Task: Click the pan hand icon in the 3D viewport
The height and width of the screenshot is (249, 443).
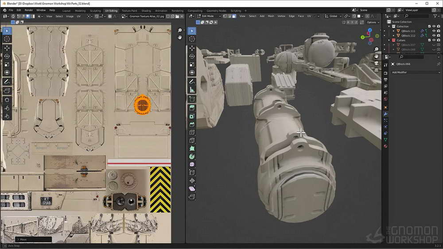Action: pyautogui.click(x=376, y=57)
